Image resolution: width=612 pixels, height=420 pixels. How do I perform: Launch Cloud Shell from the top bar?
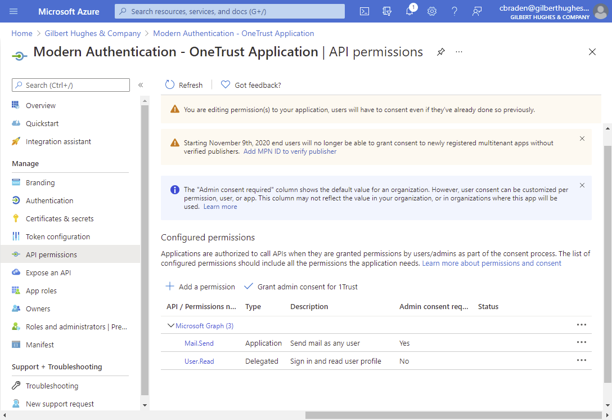coord(364,11)
